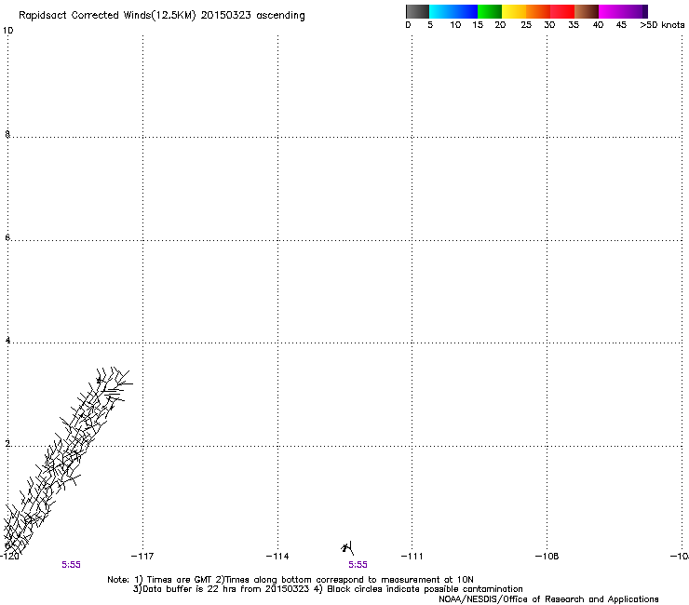Click the latitude '2' axis label
689x605 pixels.
click(7, 444)
